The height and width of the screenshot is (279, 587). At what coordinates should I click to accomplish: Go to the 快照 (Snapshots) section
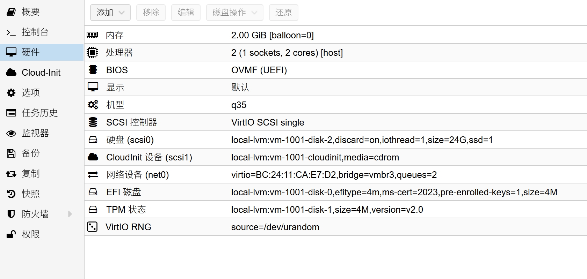pyautogui.click(x=30, y=194)
